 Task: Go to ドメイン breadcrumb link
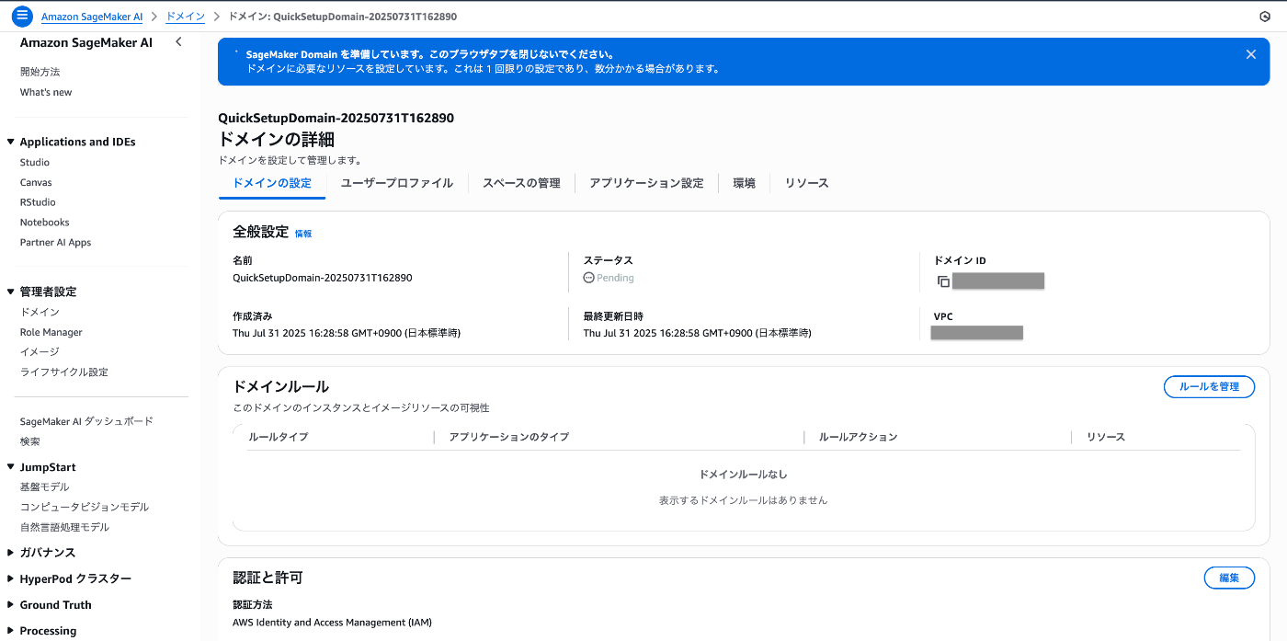pyautogui.click(x=185, y=17)
